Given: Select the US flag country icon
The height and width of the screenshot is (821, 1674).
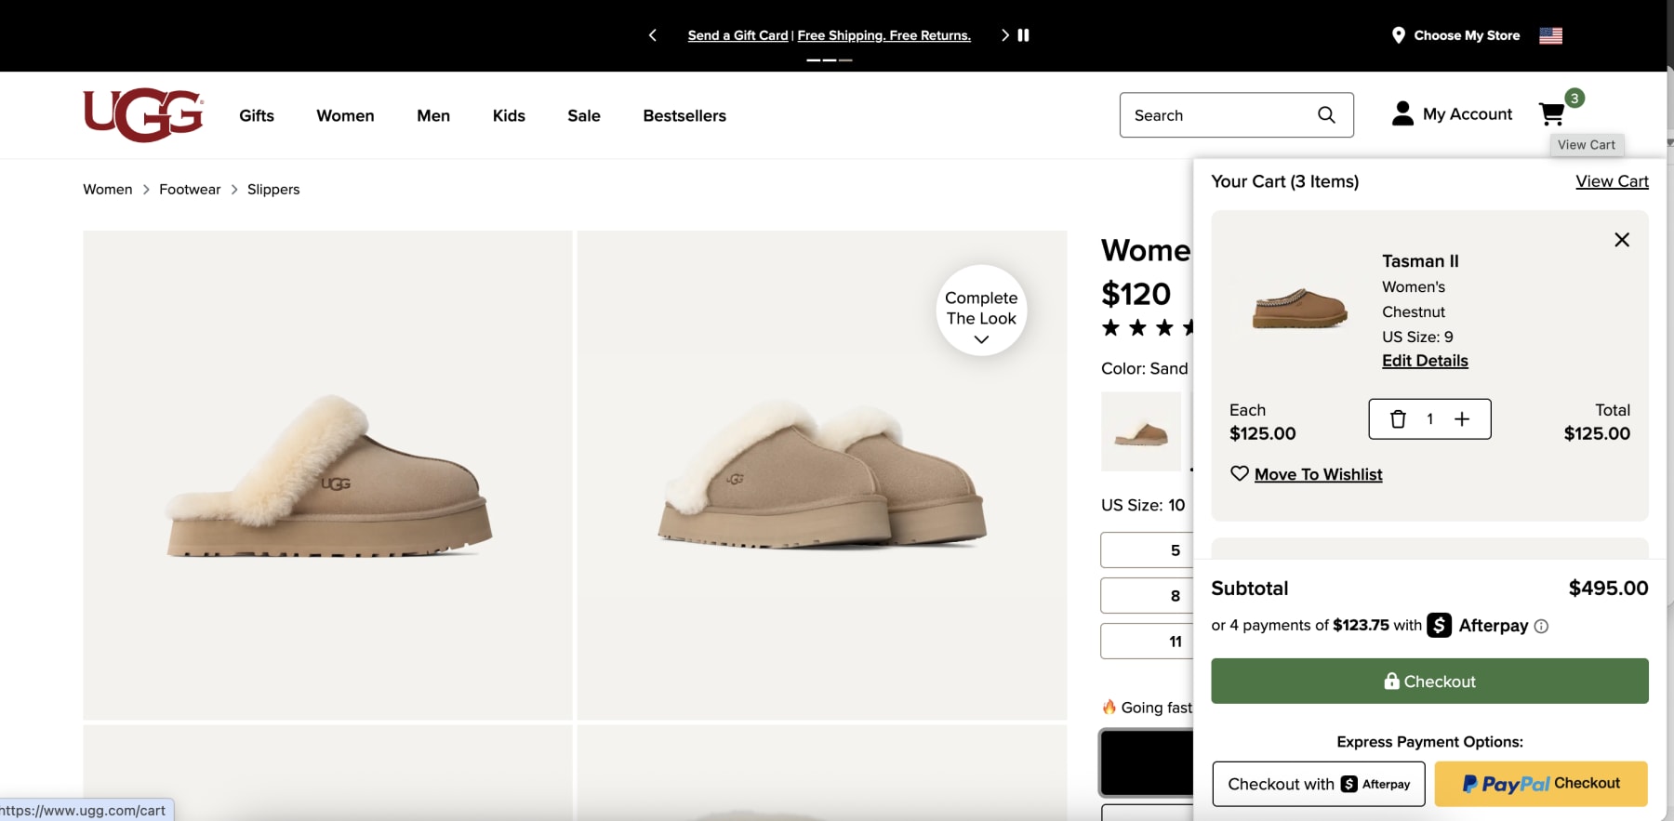Looking at the screenshot, I should (x=1550, y=35).
